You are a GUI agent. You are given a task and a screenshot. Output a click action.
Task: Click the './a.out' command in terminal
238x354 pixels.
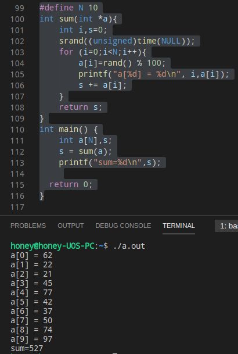[x=129, y=246]
